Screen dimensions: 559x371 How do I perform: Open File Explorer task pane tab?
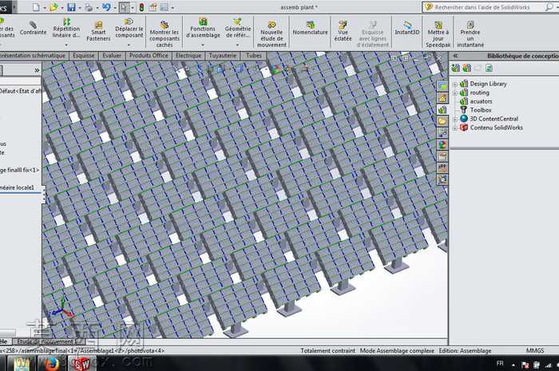[x=442, y=121]
